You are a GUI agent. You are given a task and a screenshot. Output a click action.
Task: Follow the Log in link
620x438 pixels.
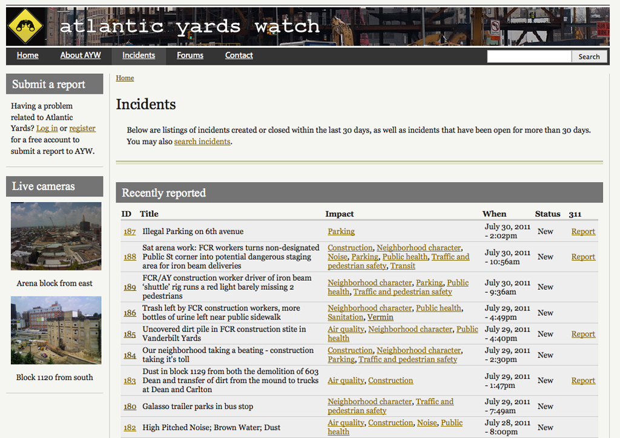[x=47, y=128]
